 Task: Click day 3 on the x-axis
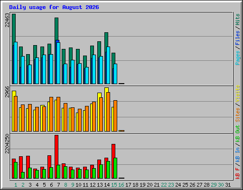[30, 185]
